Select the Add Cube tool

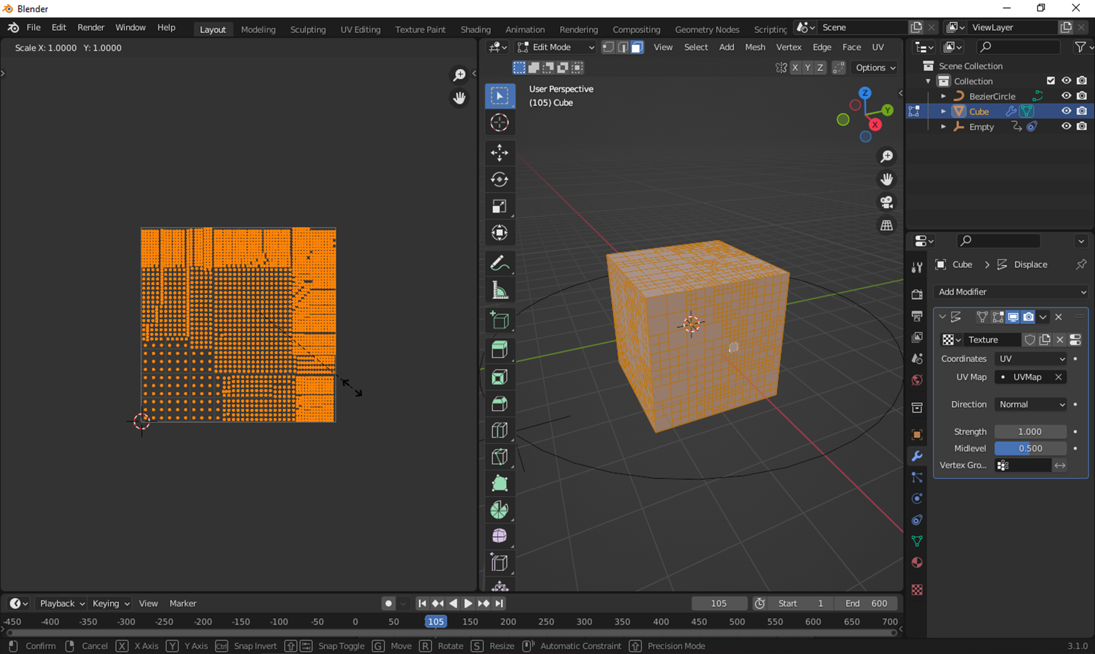coord(499,320)
